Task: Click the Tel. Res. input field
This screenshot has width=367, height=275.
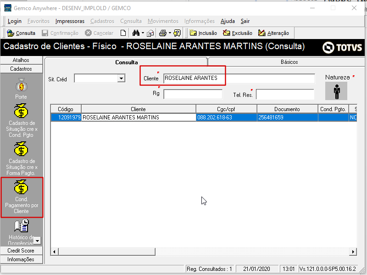Action: [x=285, y=94]
